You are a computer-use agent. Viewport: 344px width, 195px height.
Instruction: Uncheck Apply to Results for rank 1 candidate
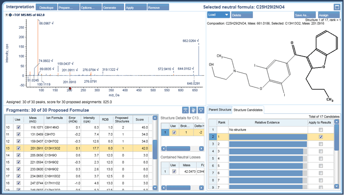pyautogui.click(x=321, y=137)
